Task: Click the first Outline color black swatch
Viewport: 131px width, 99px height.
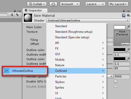Action: [x=120, y=50]
